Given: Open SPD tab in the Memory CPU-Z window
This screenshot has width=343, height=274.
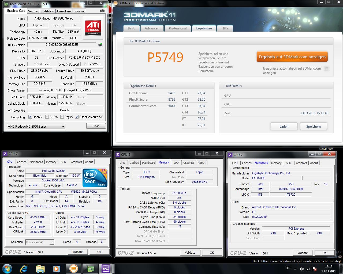Looking at the screenshot, I should 176,163.
